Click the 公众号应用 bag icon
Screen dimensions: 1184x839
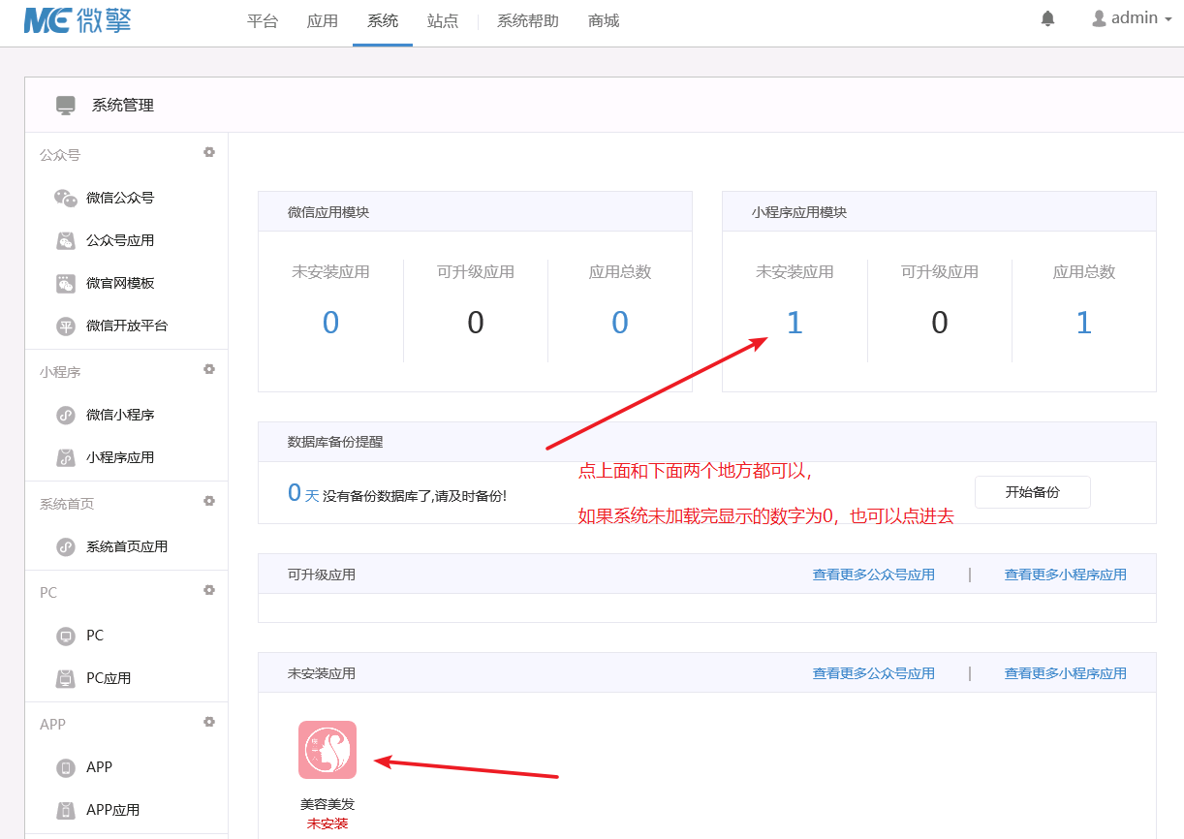click(65, 240)
